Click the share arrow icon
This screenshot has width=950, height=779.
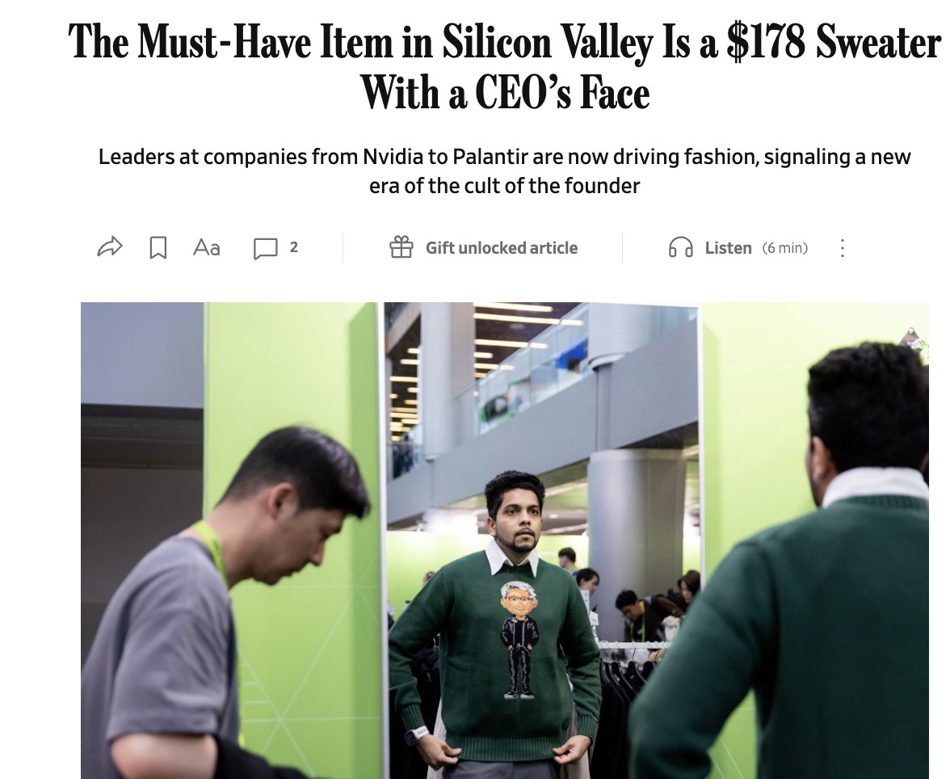click(110, 247)
